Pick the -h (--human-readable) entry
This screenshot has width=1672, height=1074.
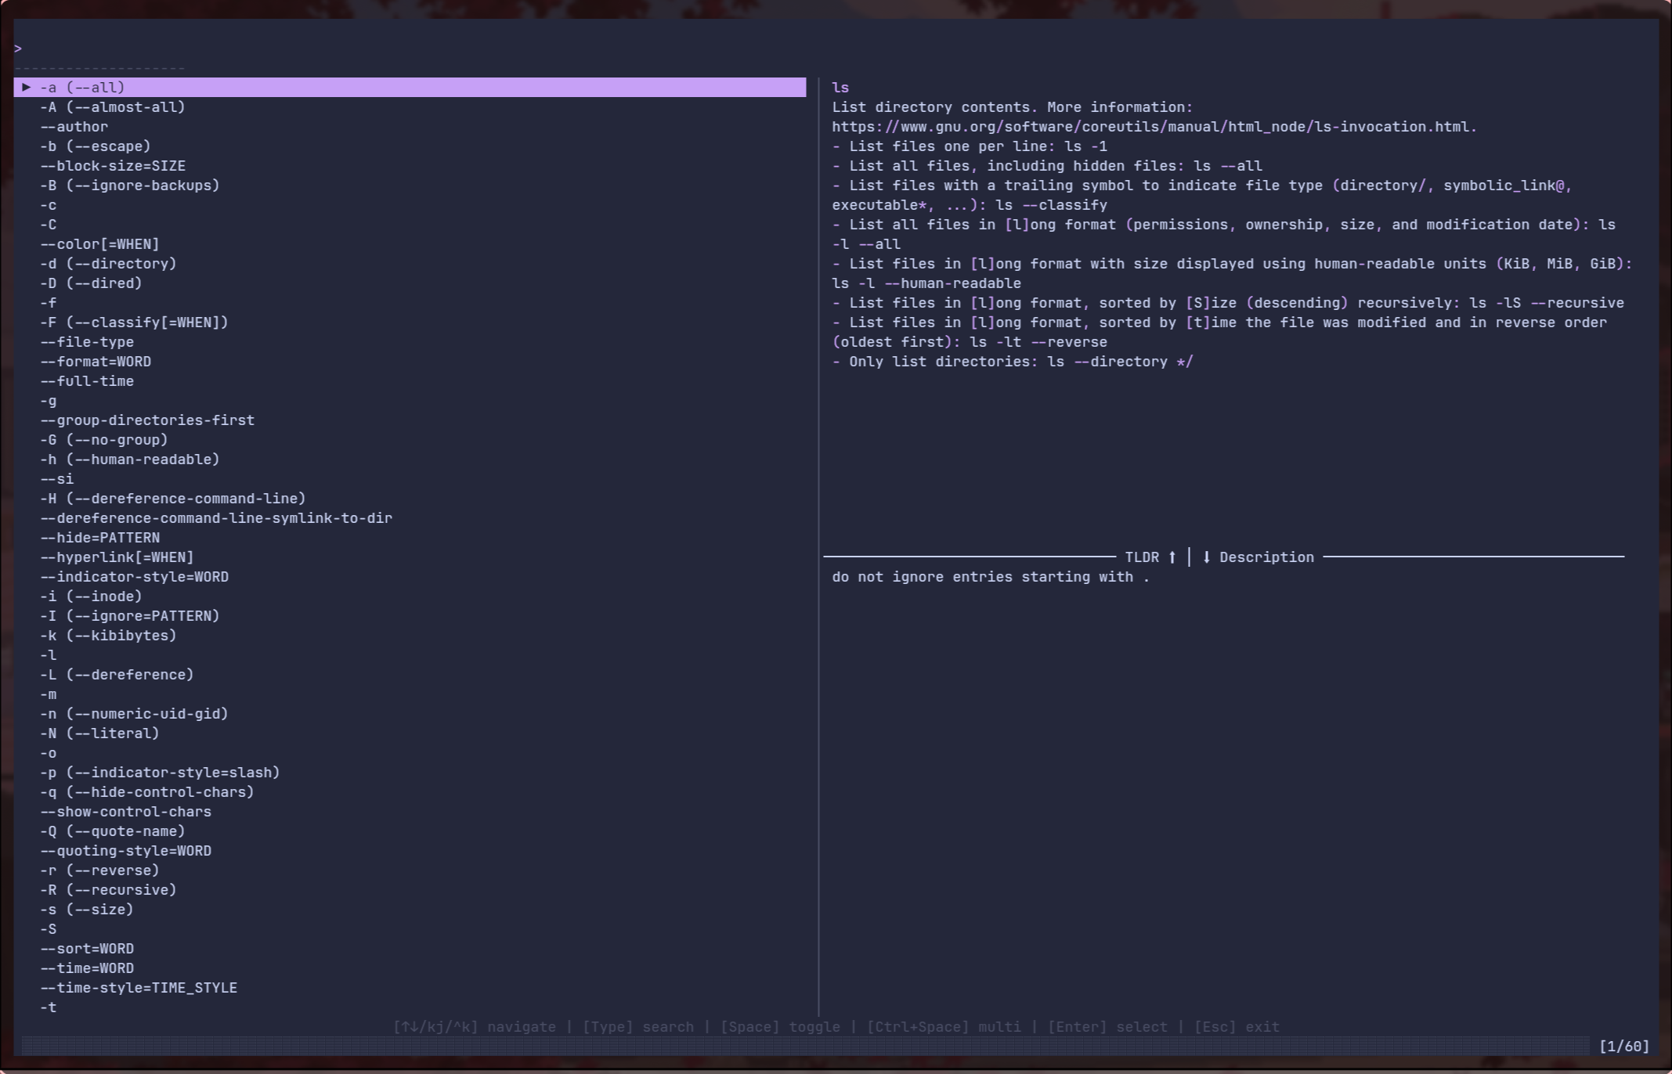click(130, 460)
